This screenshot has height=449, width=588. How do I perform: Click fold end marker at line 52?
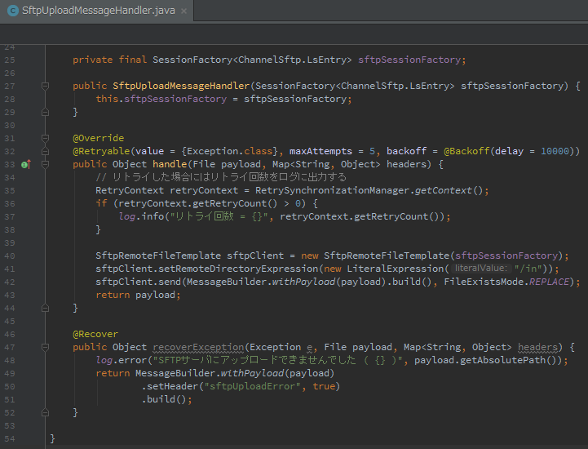(x=45, y=412)
